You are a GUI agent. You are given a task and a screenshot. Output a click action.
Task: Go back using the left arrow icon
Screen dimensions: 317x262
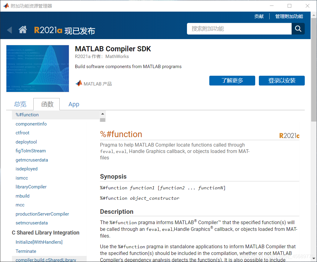[9, 30]
